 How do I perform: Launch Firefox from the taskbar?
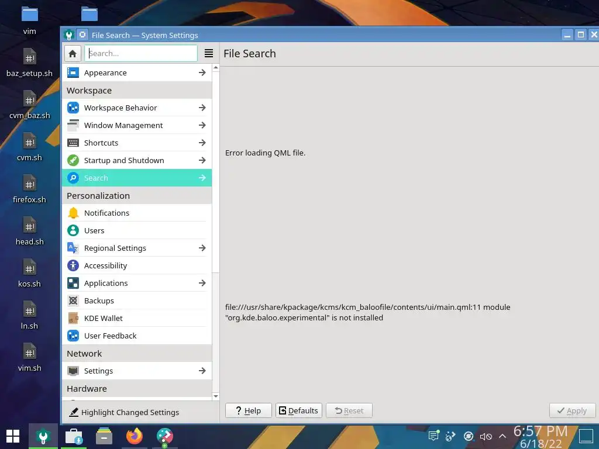click(135, 436)
